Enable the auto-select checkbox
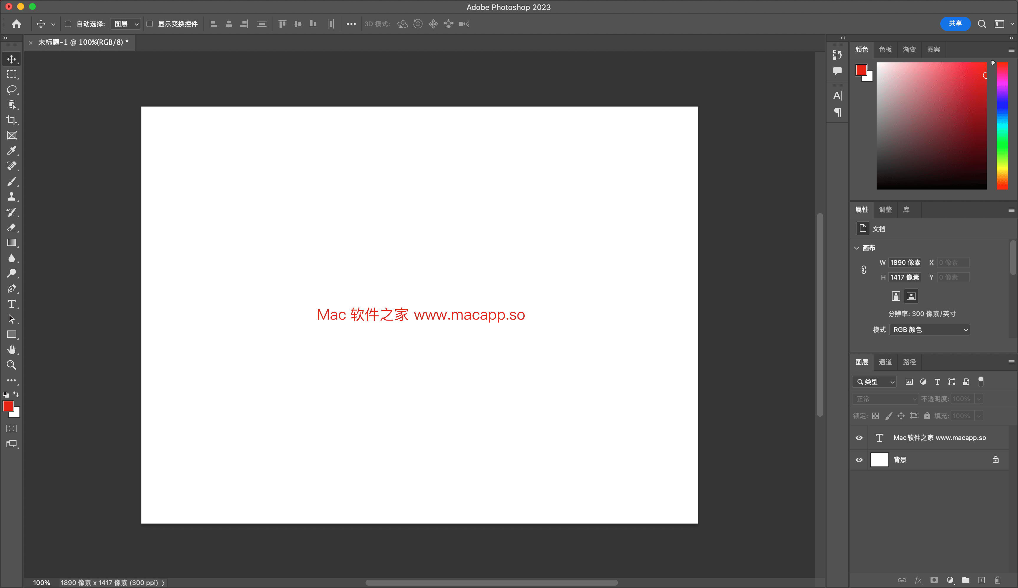 68,24
